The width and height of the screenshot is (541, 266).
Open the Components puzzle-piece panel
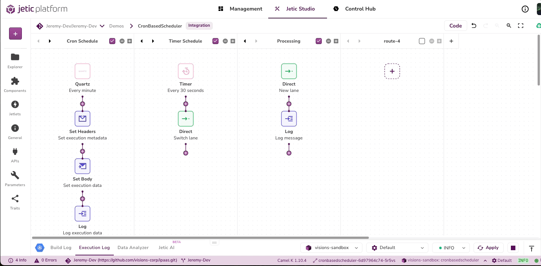click(15, 84)
